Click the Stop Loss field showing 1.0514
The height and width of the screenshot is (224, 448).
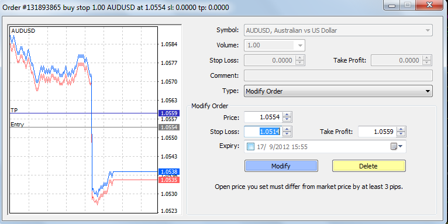263,132
